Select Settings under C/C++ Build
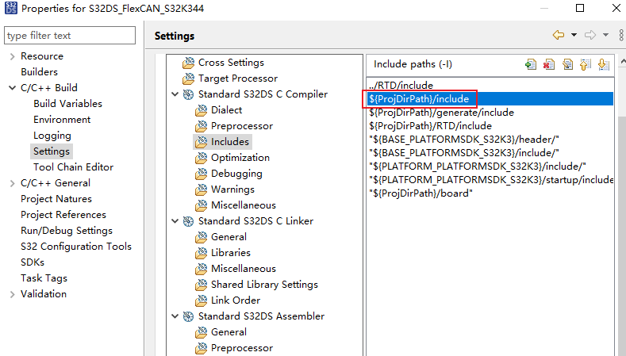 click(51, 151)
